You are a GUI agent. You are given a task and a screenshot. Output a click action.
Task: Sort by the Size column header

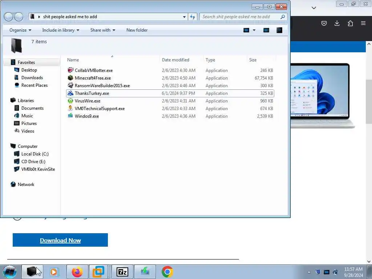253,60
